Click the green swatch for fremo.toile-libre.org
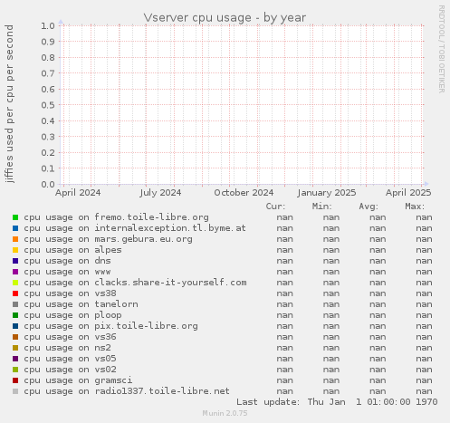 click(x=15, y=217)
